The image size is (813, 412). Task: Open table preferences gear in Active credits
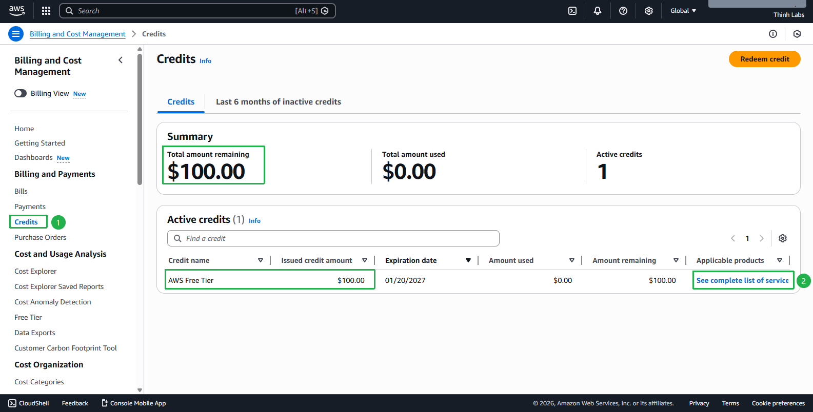point(783,238)
